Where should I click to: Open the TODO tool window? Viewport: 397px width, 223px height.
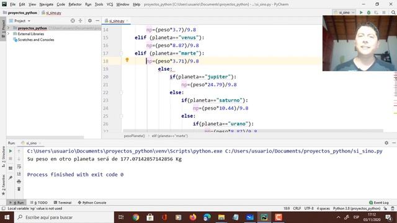point(39,203)
